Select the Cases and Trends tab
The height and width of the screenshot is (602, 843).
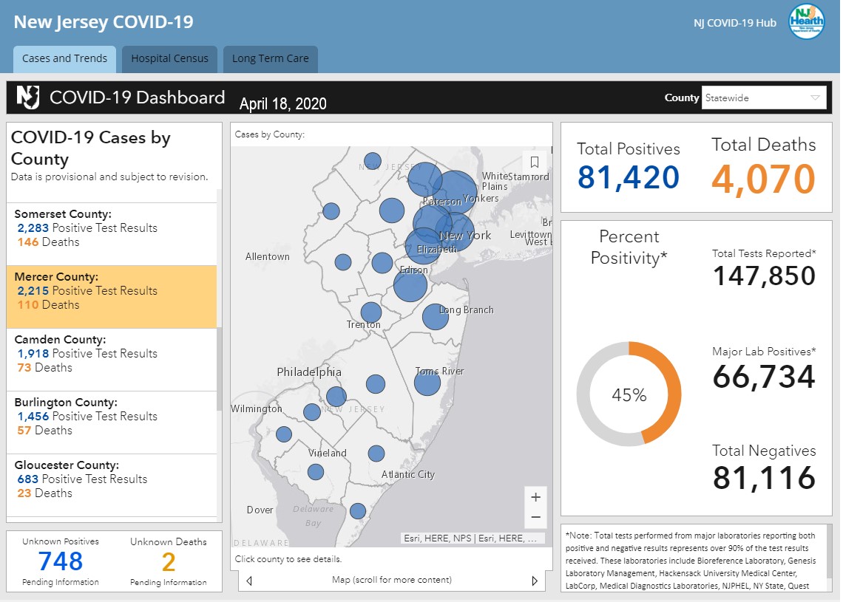click(x=64, y=58)
